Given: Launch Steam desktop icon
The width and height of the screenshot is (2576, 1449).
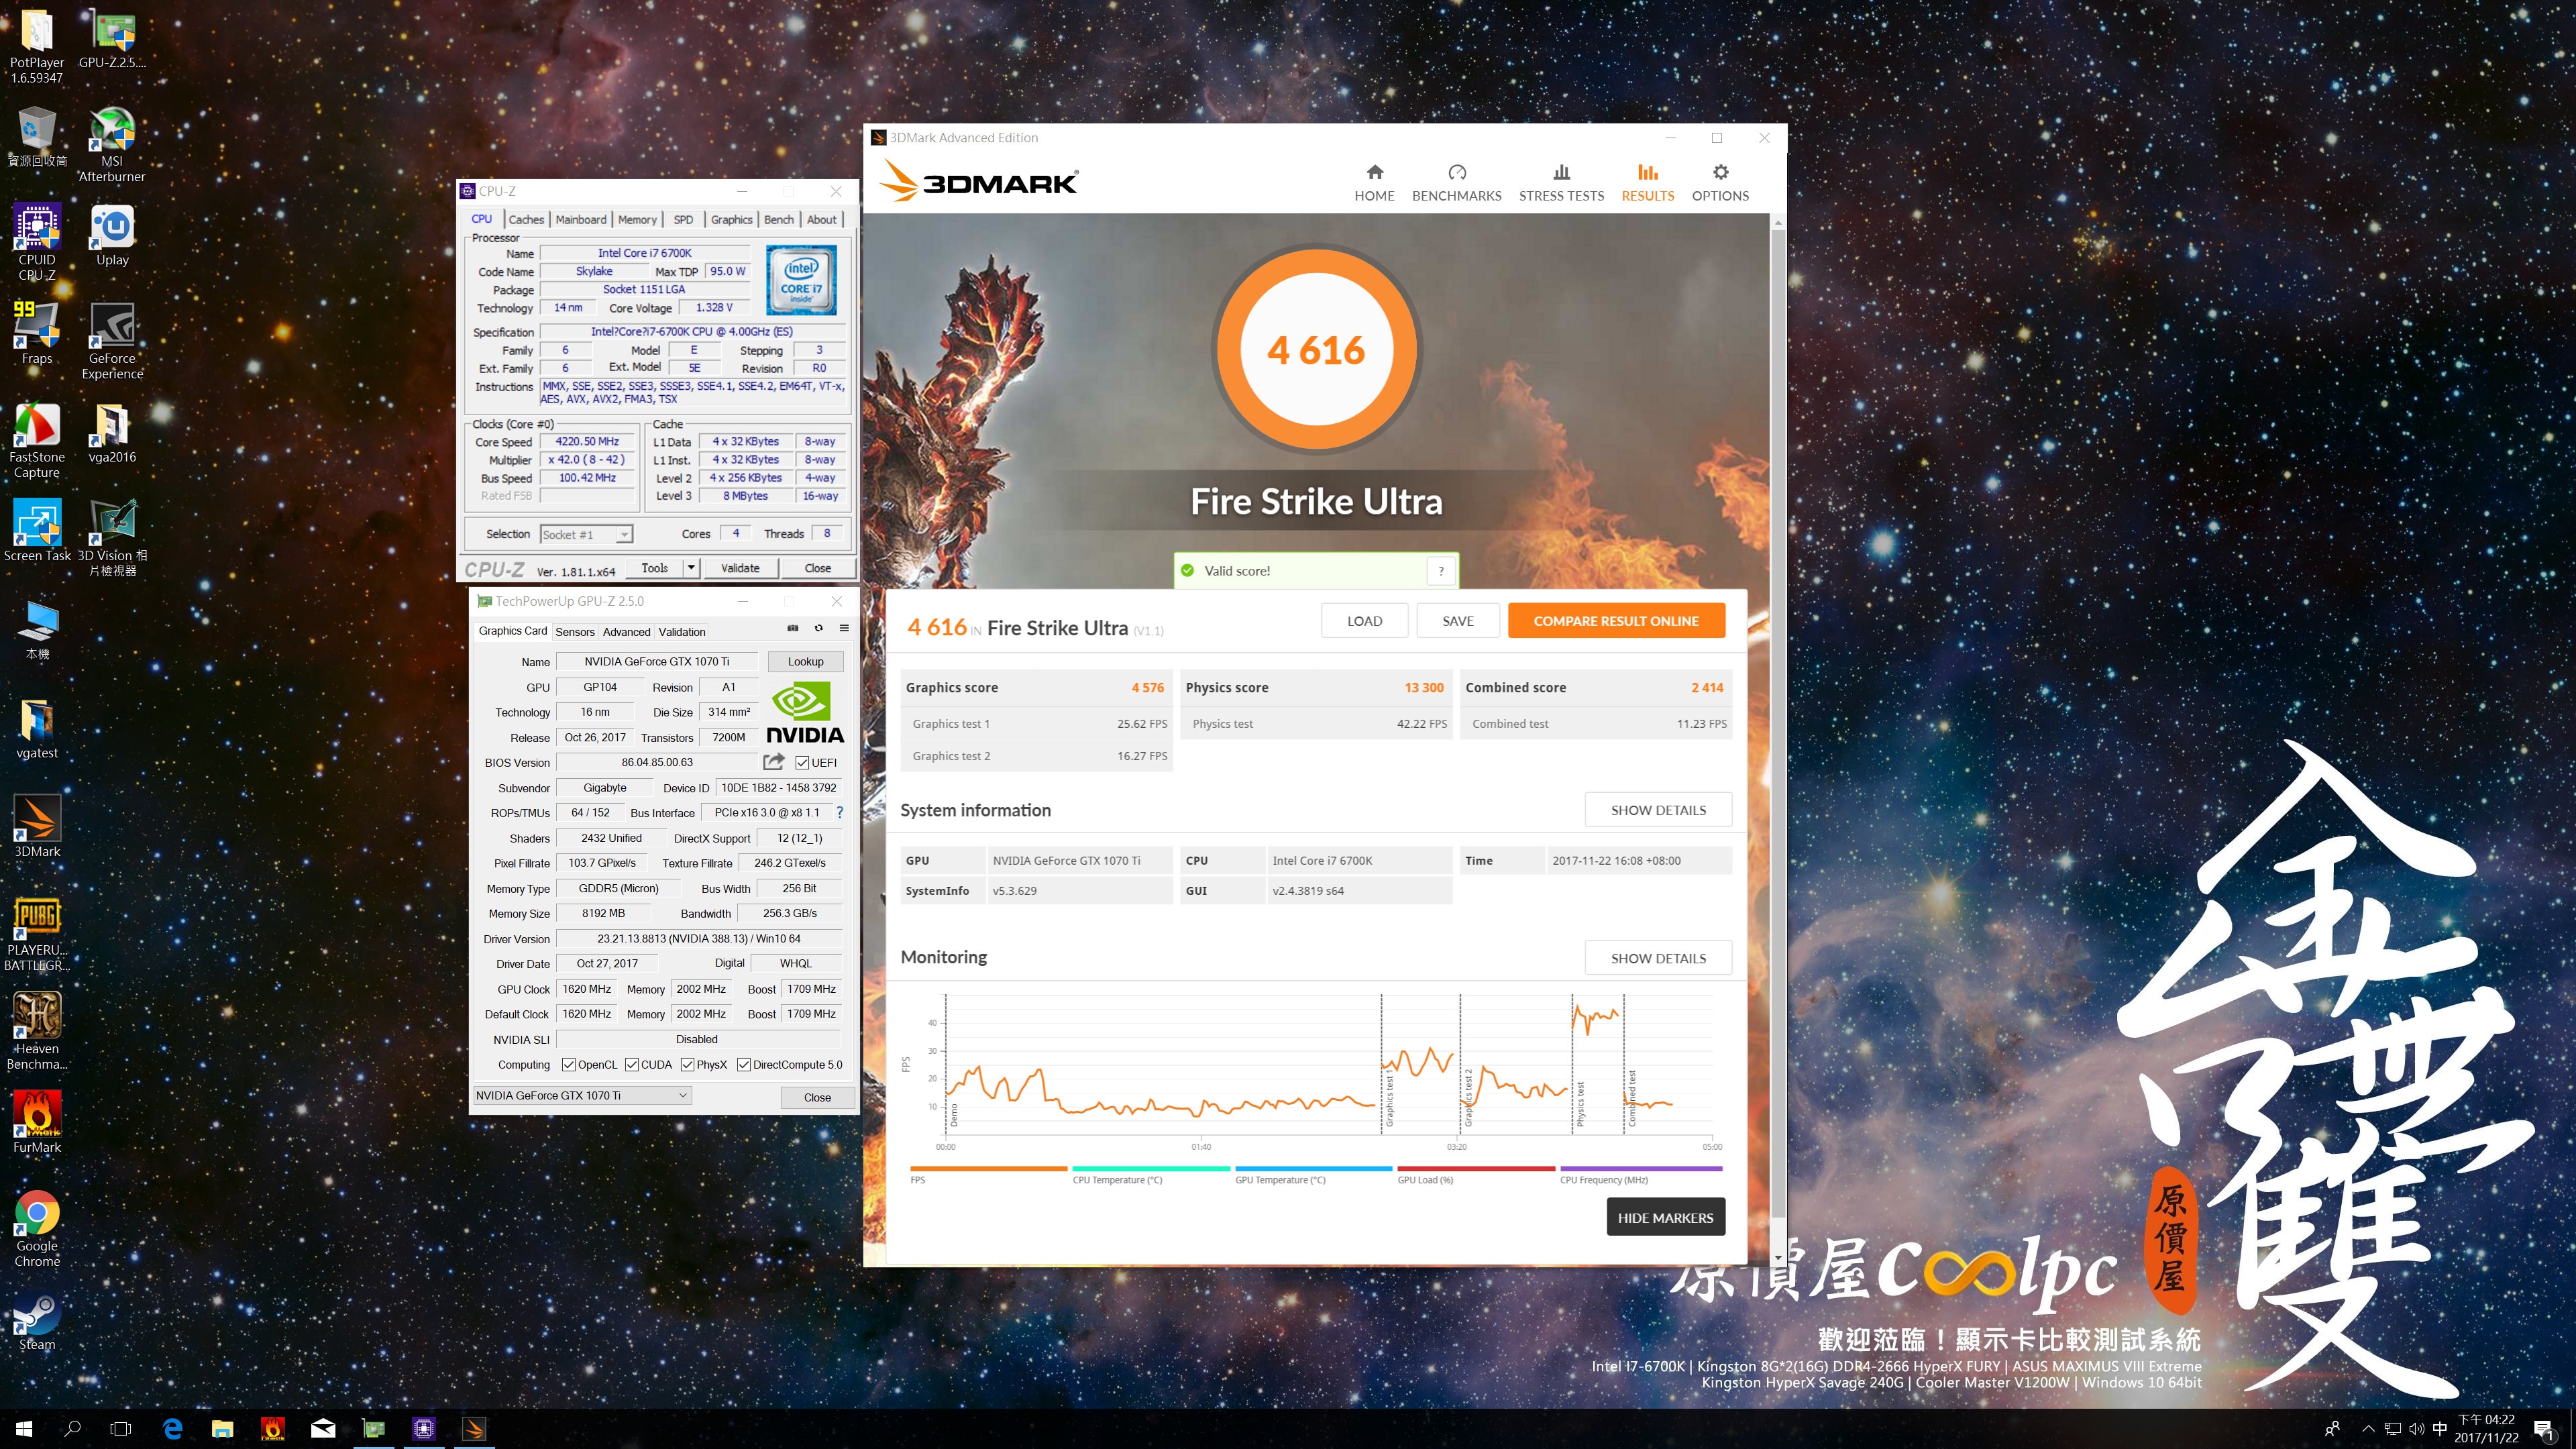Looking at the screenshot, I should (37, 1323).
